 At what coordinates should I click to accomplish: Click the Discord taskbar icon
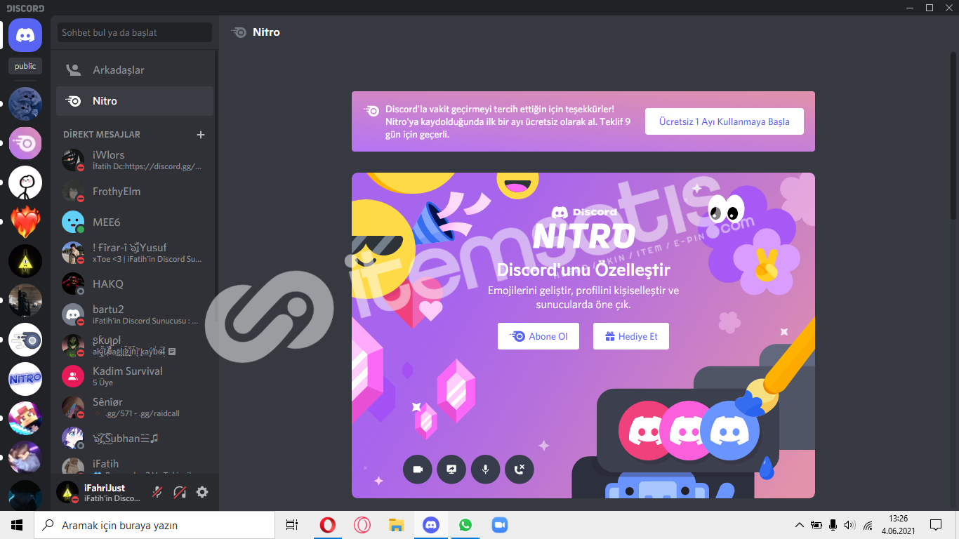point(431,525)
